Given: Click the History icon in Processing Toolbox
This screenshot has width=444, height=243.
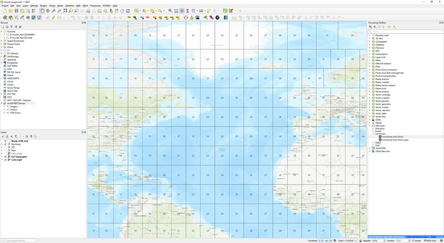Looking at the screenshot, I should (x=379, y=27).
